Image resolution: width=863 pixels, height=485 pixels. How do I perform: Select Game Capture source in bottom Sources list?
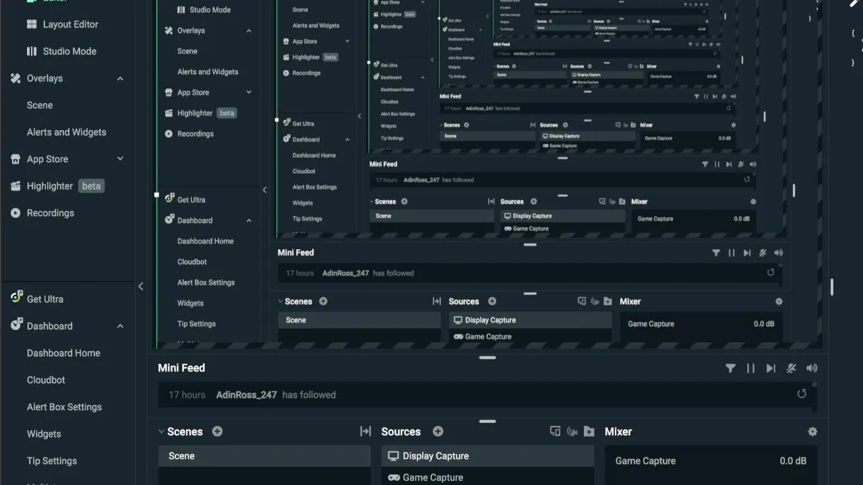(x=488, y=478)
